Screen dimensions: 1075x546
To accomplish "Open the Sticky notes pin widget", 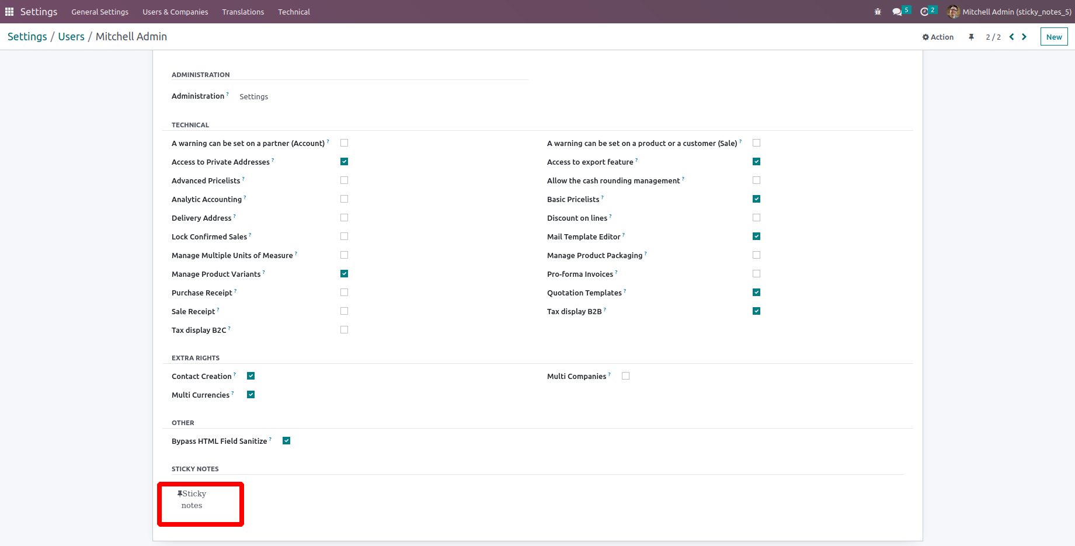I will pos(192,499).
